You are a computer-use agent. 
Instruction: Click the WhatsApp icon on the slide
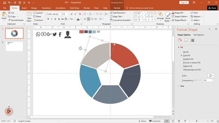coord(38,34)
